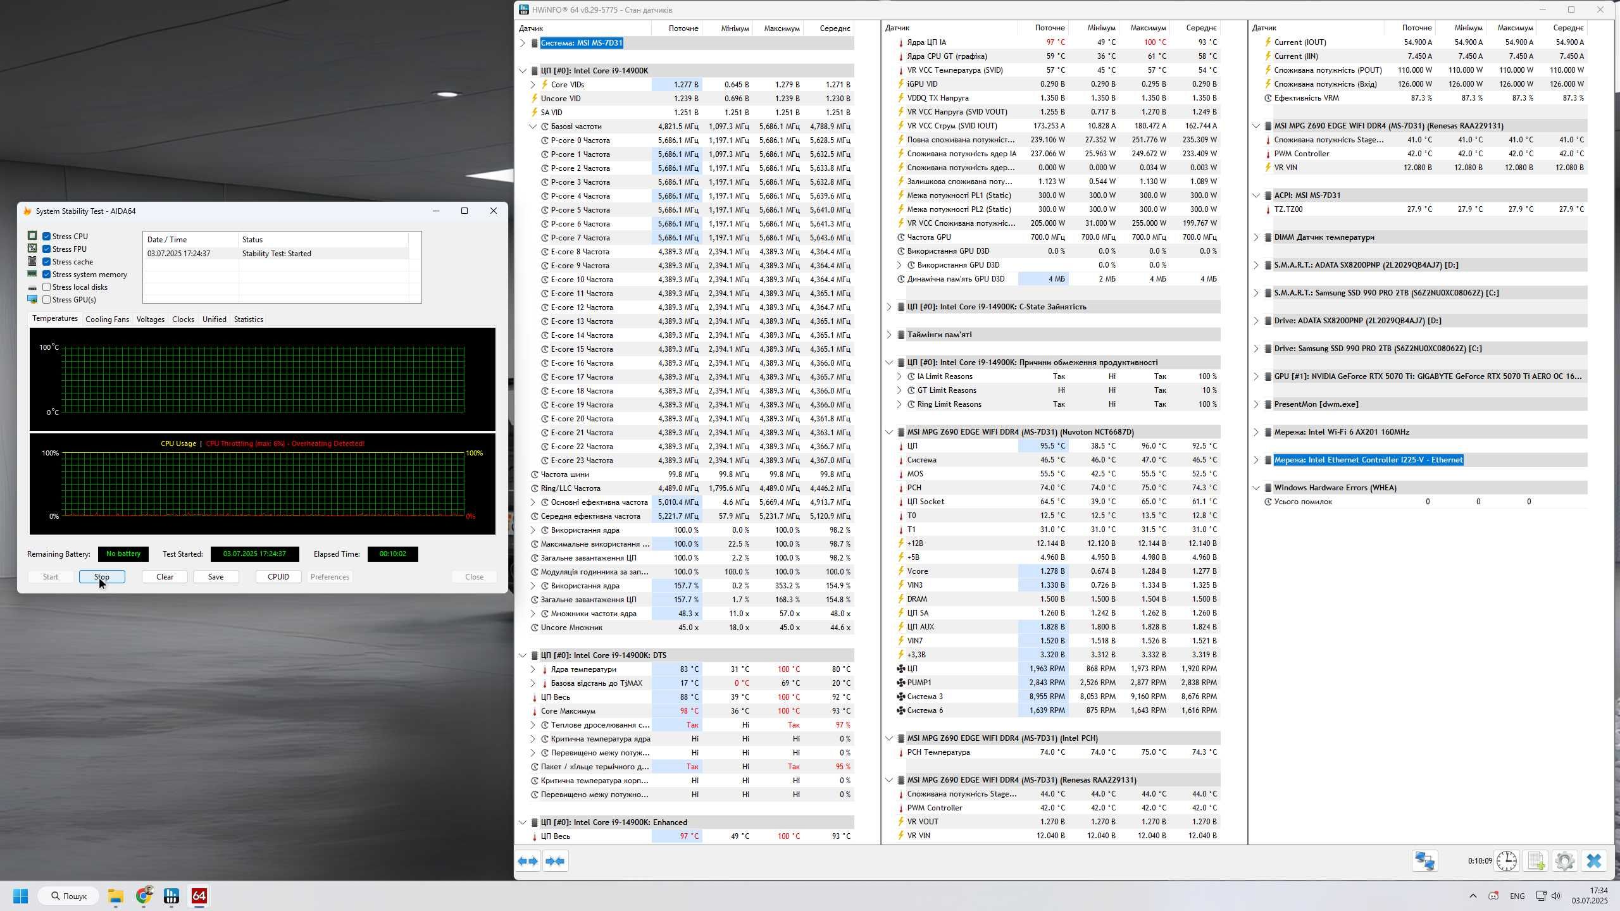
Task: Expand DIMM Датчик температури group
Action: tap(1255, 237)
